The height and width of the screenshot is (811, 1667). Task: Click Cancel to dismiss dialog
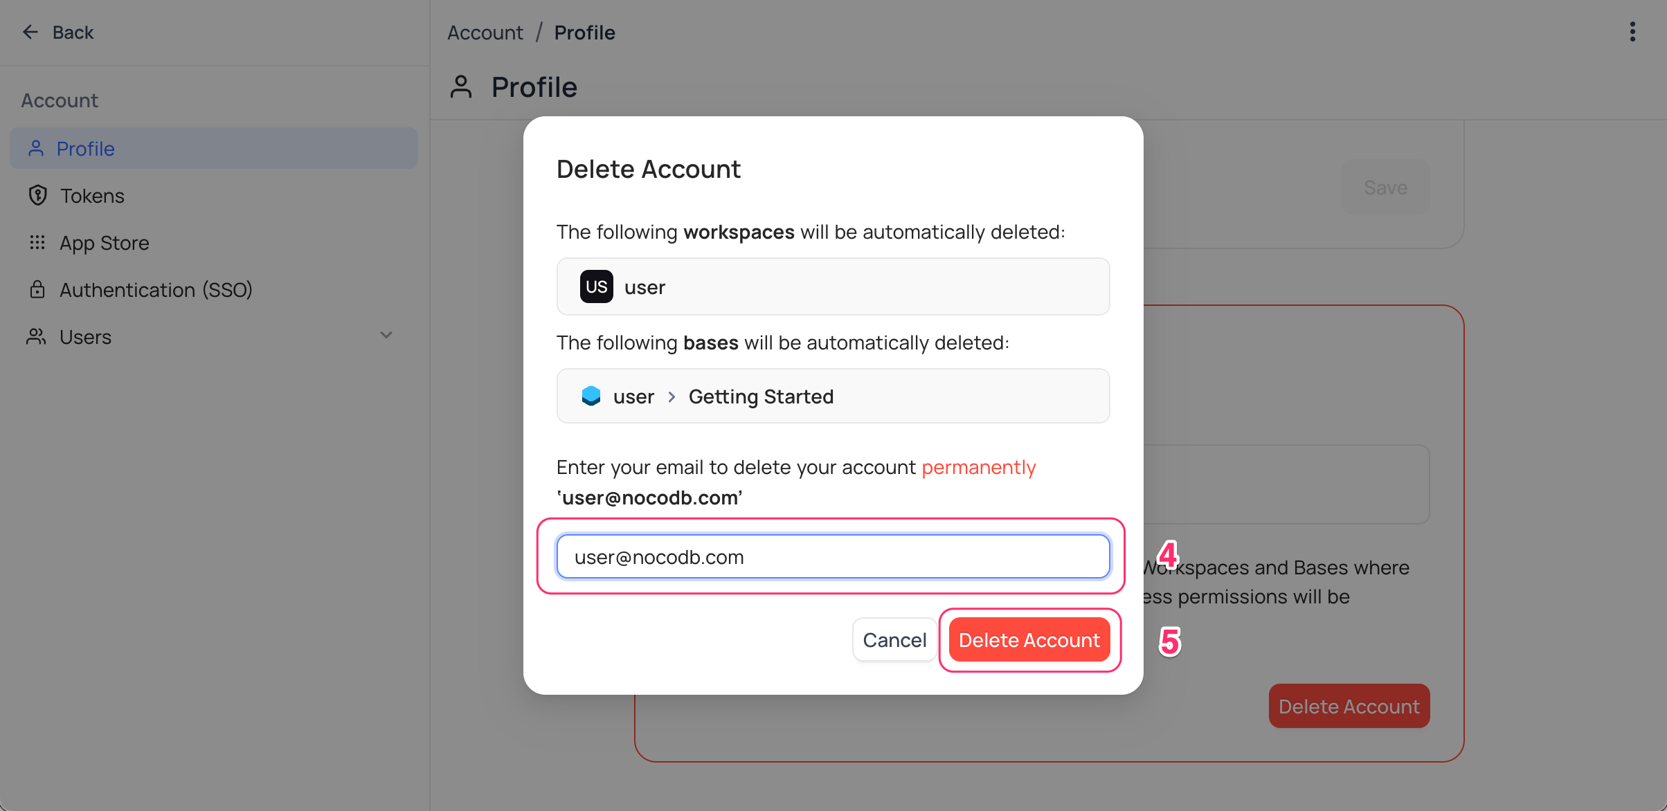[x=893, y=639]
